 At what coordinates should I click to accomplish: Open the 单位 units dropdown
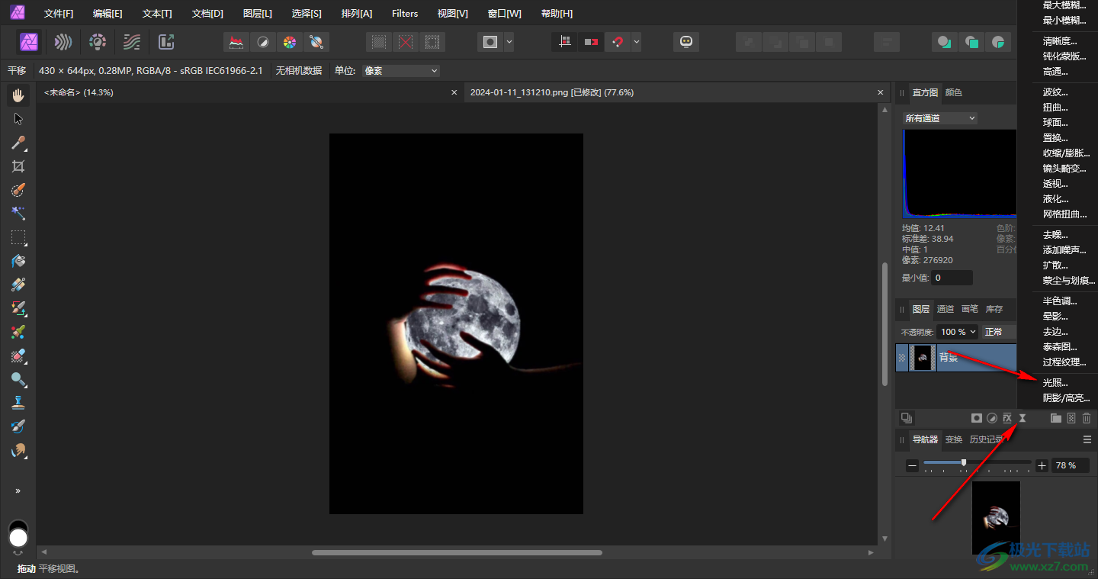click(401, 71)
